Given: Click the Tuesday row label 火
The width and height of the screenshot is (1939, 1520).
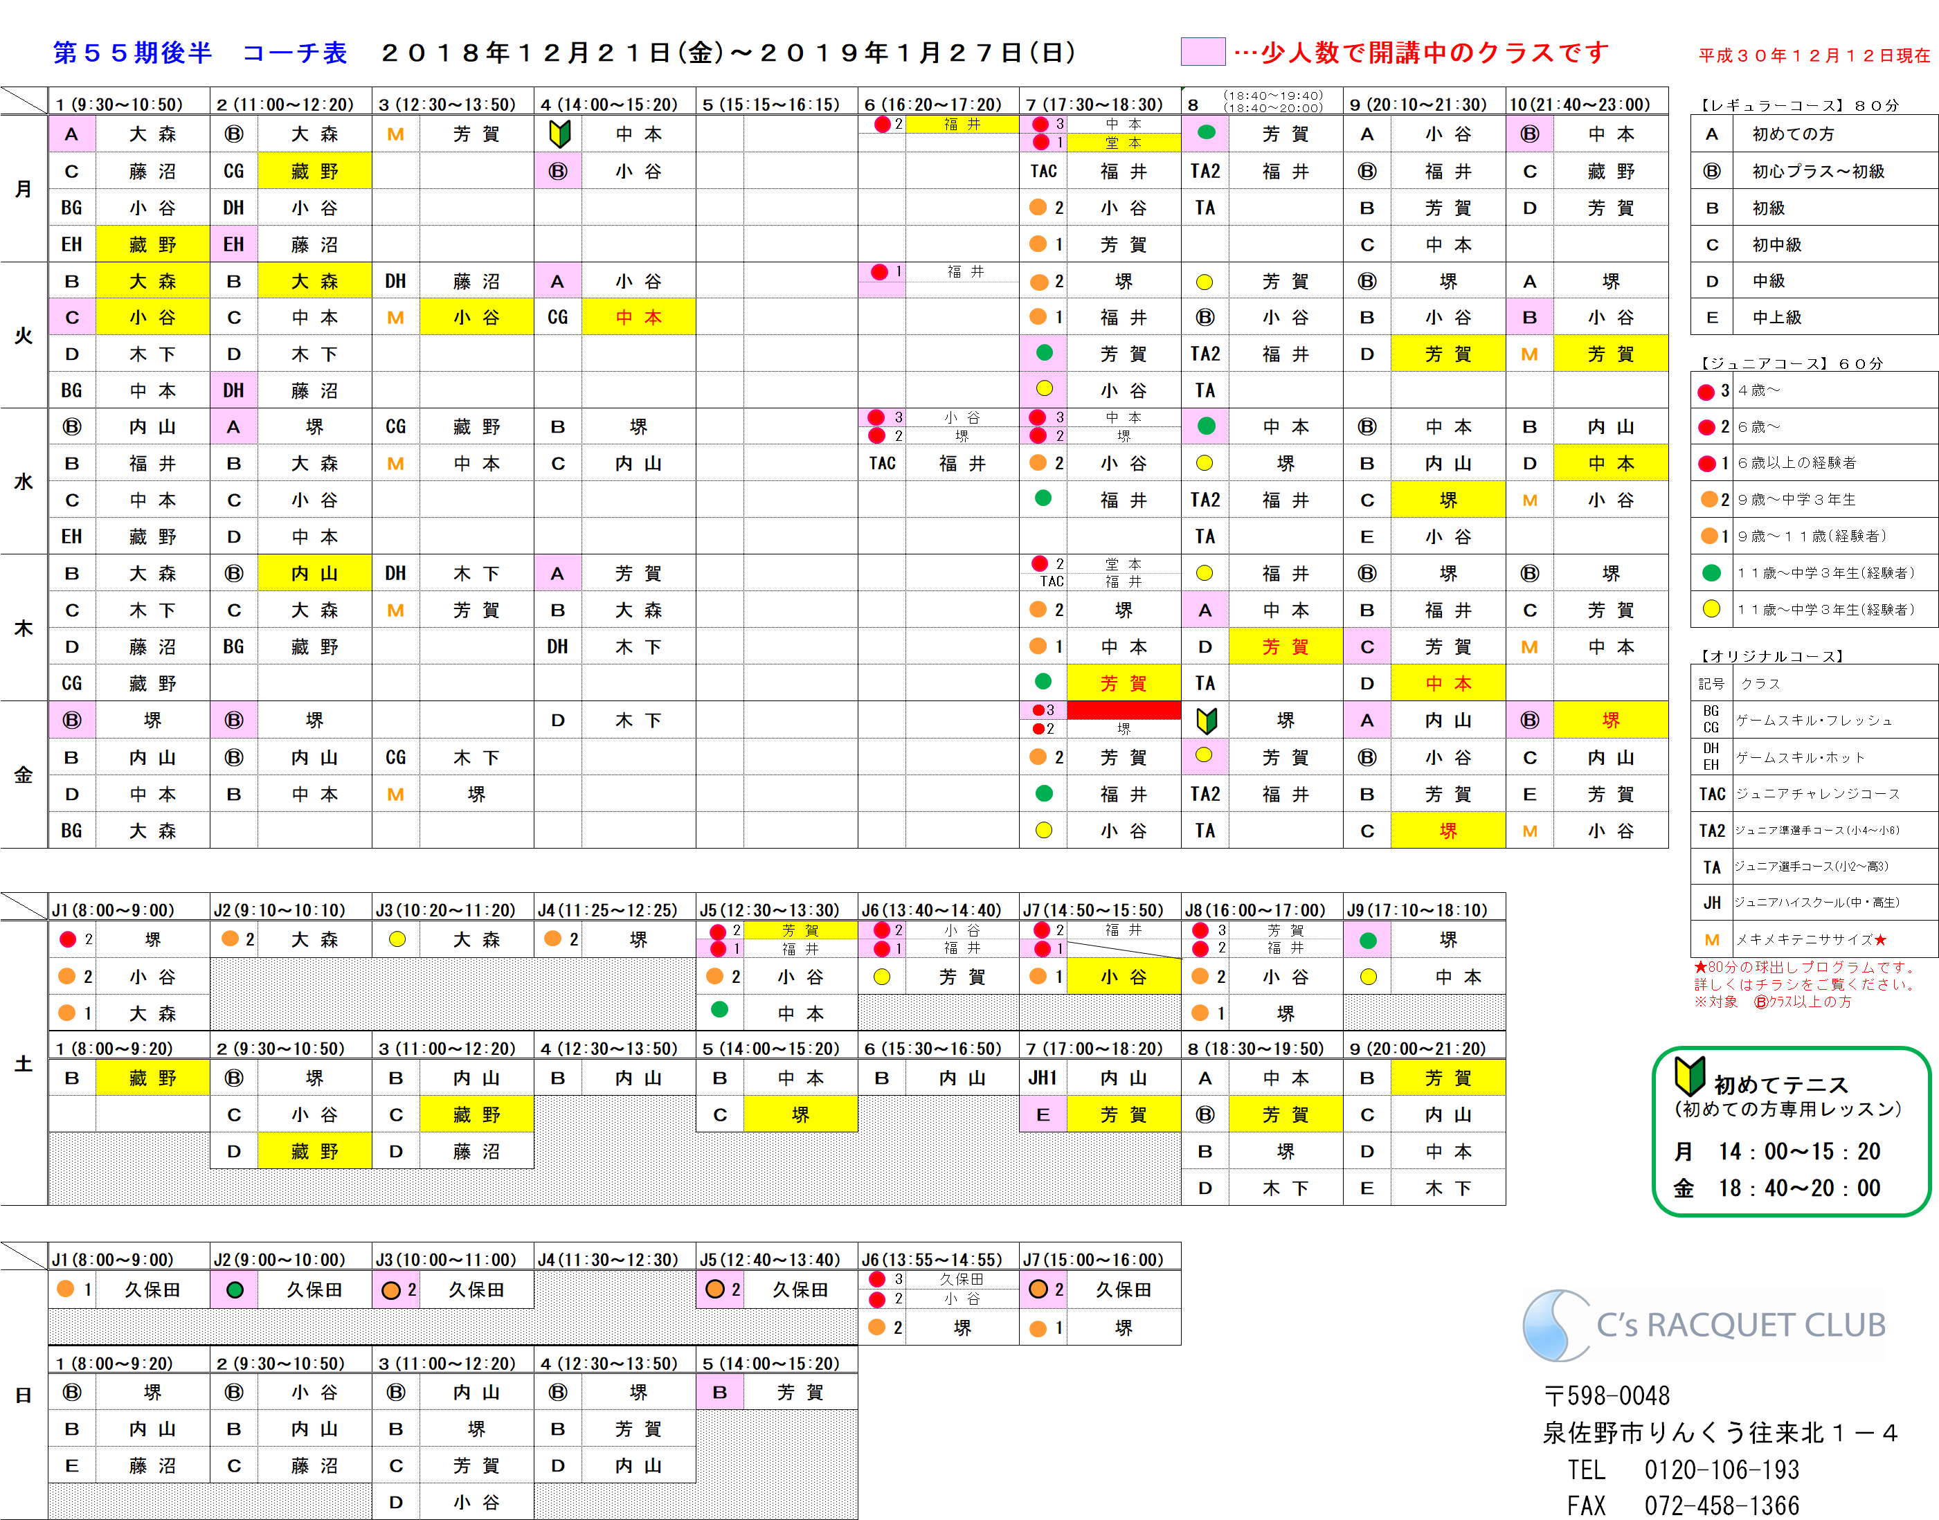Looking at the screenshot, I should pyautogui.click(x=23, y=336).
